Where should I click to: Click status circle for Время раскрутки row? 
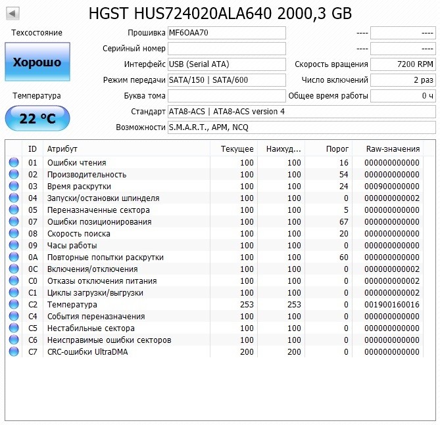(x=14, y=186)
